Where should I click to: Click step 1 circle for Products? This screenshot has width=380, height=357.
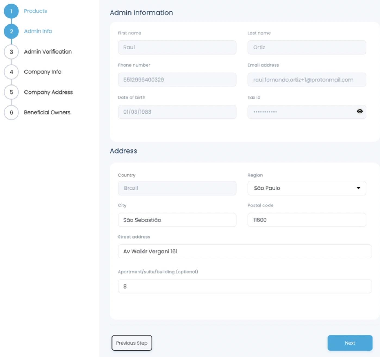[x=11, y=11]
